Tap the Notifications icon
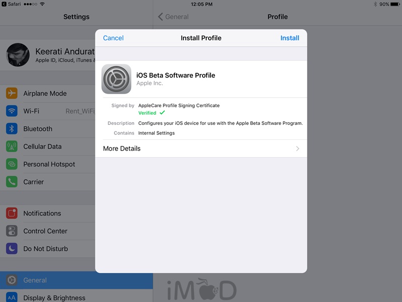Screen dimensions: 402x302 12,213
